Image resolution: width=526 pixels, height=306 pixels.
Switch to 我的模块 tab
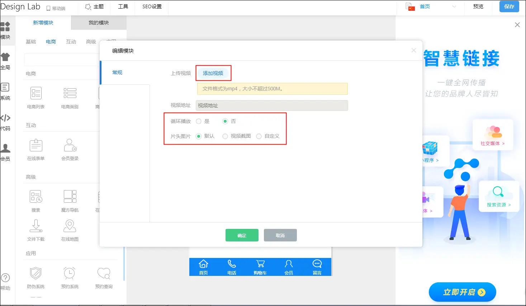(99, 23)
